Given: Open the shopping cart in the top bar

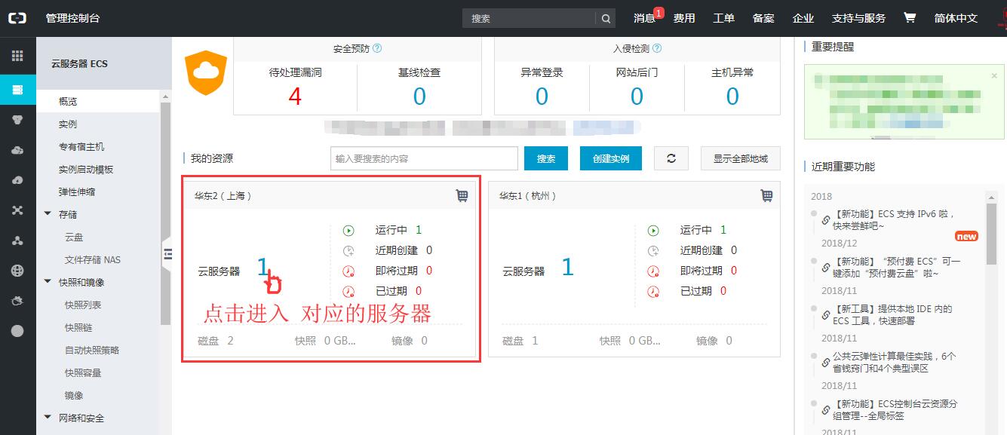Looking at the screenshot, I should coord(910,18).
